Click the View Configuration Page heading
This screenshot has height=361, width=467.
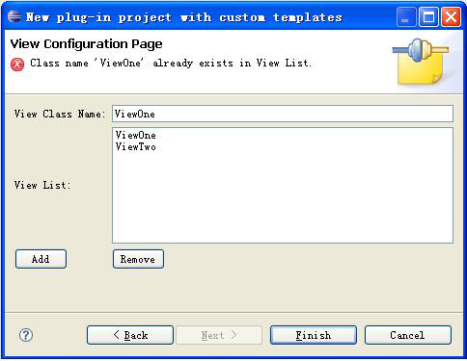(x=86, y=44)
